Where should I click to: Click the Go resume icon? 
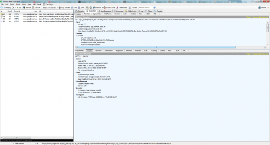[17, 8]
